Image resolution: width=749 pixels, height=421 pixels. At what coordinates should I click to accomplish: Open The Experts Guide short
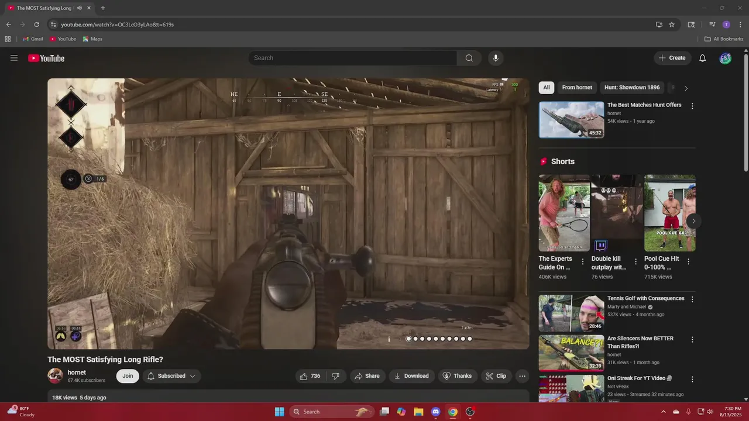(564, 213)
